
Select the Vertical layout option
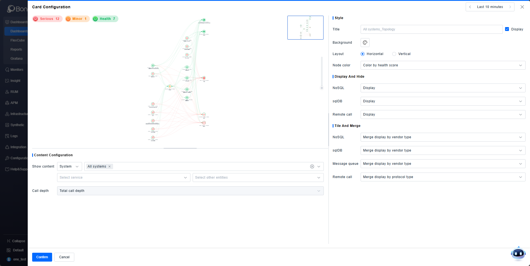pyautogui.click(x=394, y=54)
